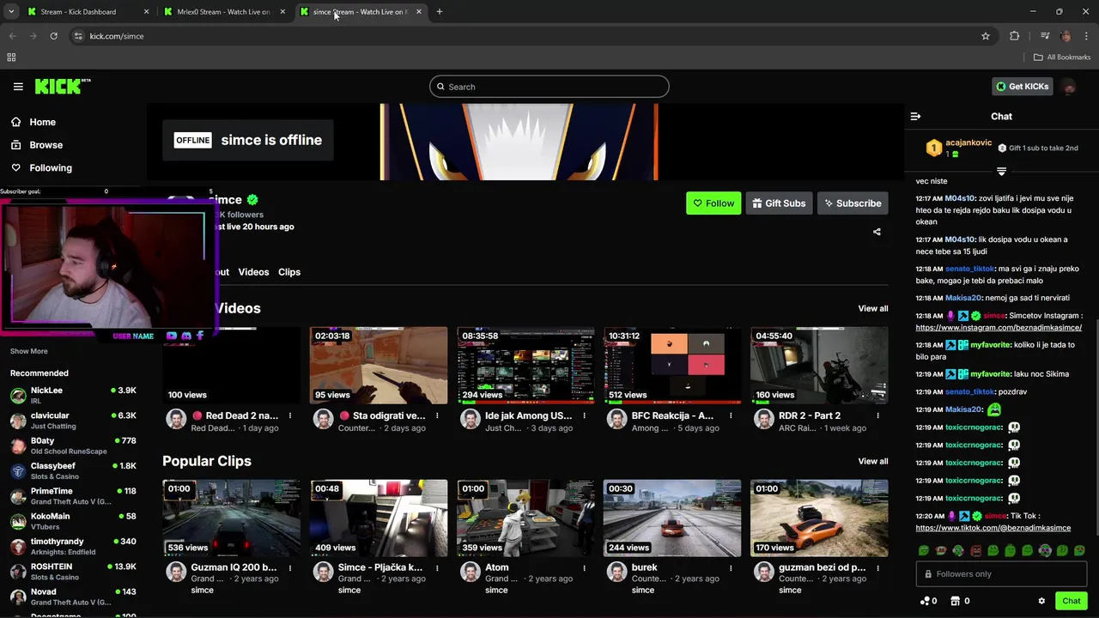Click the KICKs points balance icon
1099x618 pixels.
925,601
